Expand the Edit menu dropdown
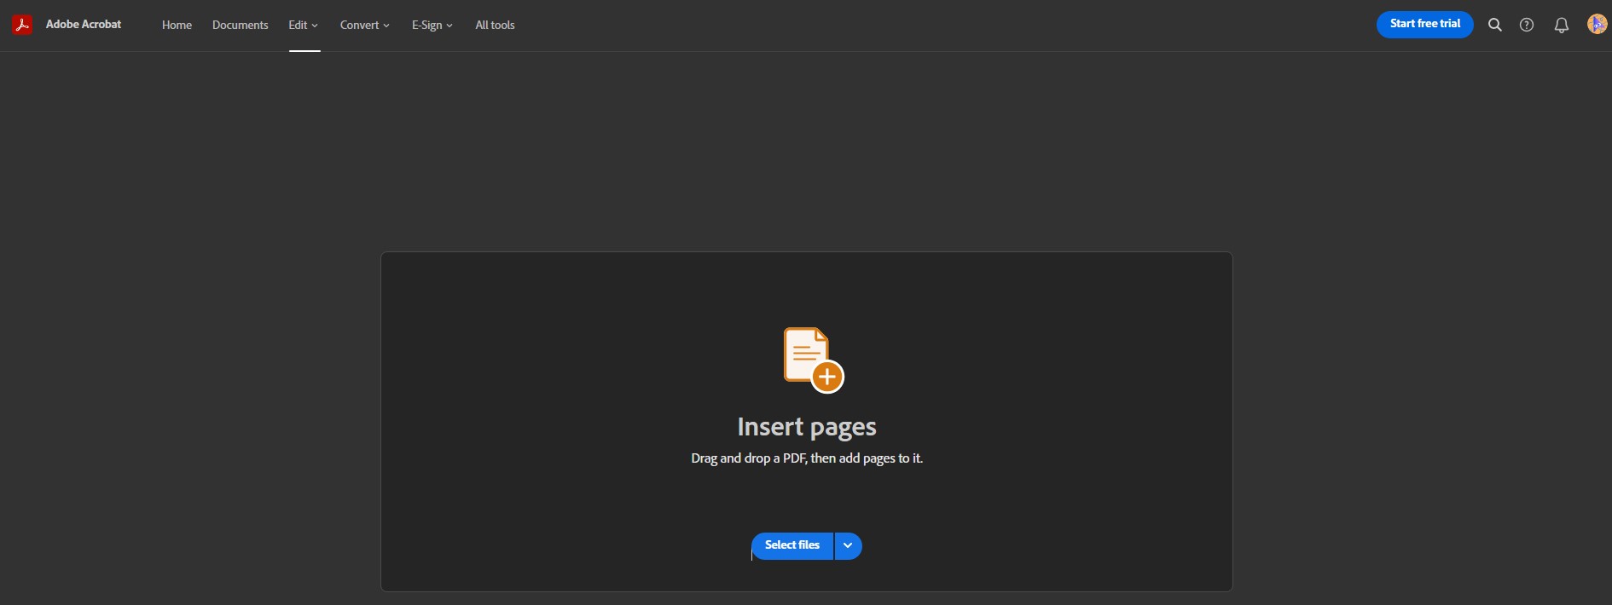1612x605 pixels. (303, 25)
